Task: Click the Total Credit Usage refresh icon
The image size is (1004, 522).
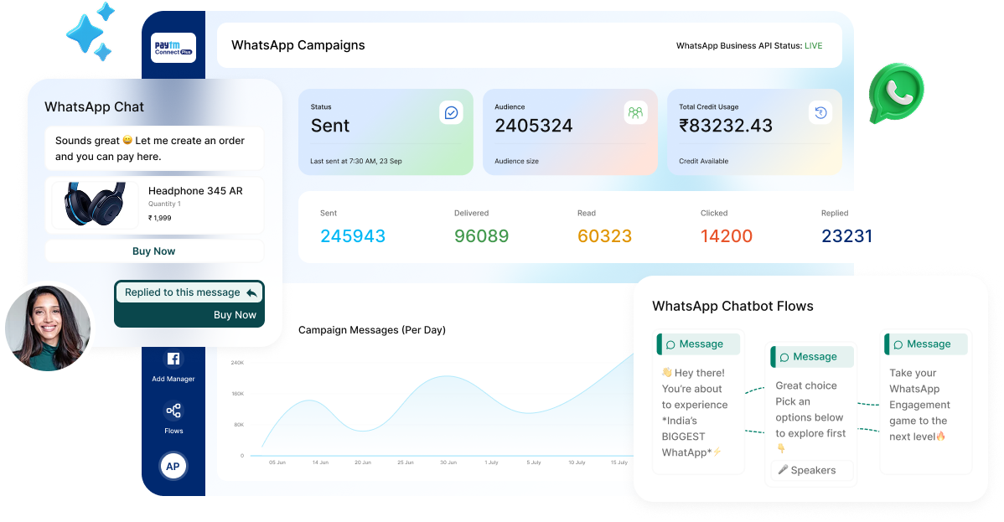Action: [820, 112]
